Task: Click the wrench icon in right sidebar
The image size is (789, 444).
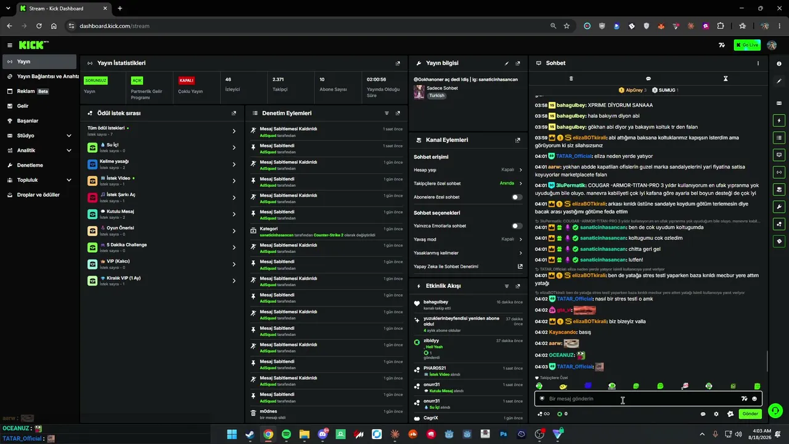Action: pos(779,207)
